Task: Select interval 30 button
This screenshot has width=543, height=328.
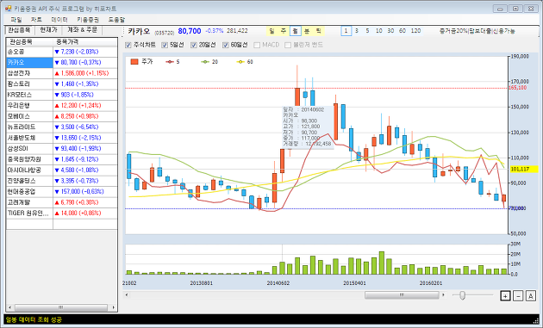Action: point(390,31)
